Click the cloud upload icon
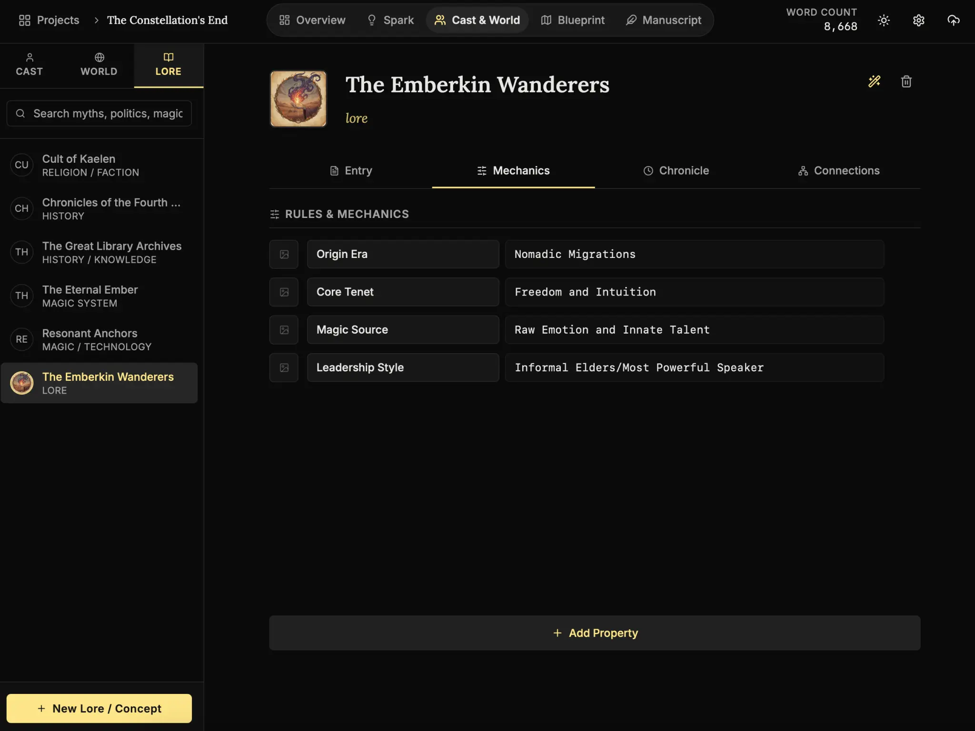This screenshot has height=731, width=975. point(953,20)
